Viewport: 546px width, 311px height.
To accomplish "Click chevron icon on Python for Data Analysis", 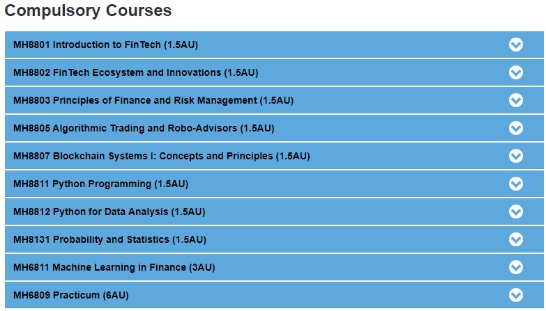I will [516, 212].
